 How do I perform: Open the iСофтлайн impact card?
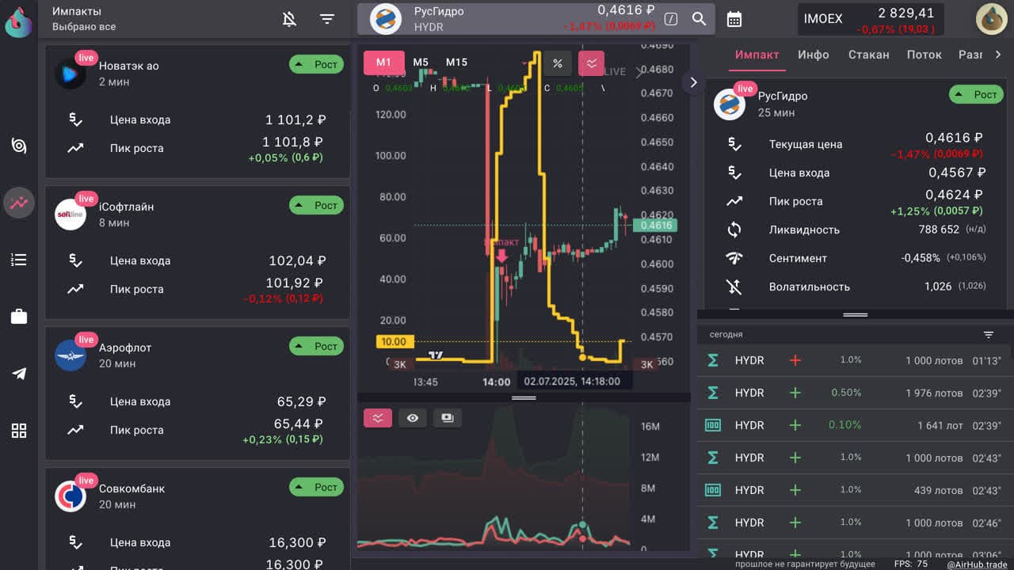(197, 253)
